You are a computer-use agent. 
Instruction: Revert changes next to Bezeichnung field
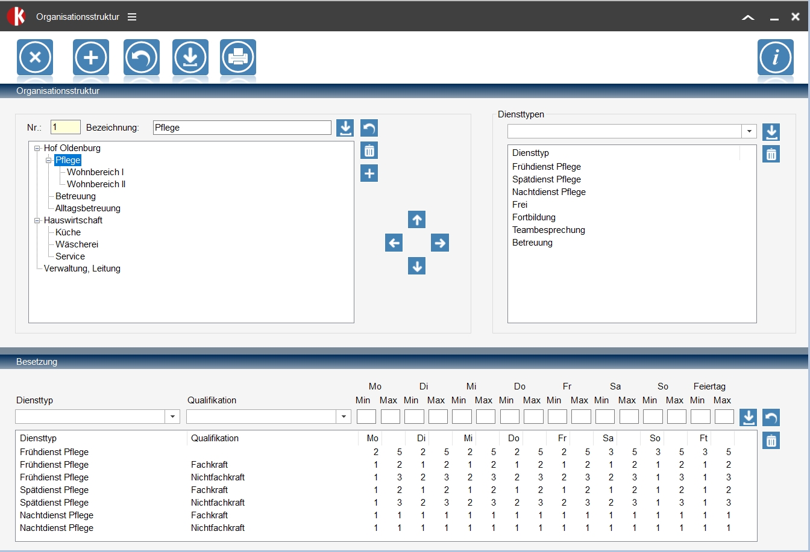pyautogui.click(x=369, y=128)
